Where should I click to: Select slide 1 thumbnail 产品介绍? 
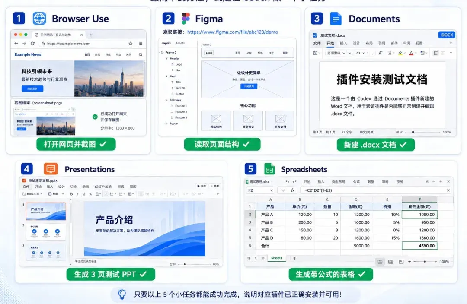tap(46, 211)
